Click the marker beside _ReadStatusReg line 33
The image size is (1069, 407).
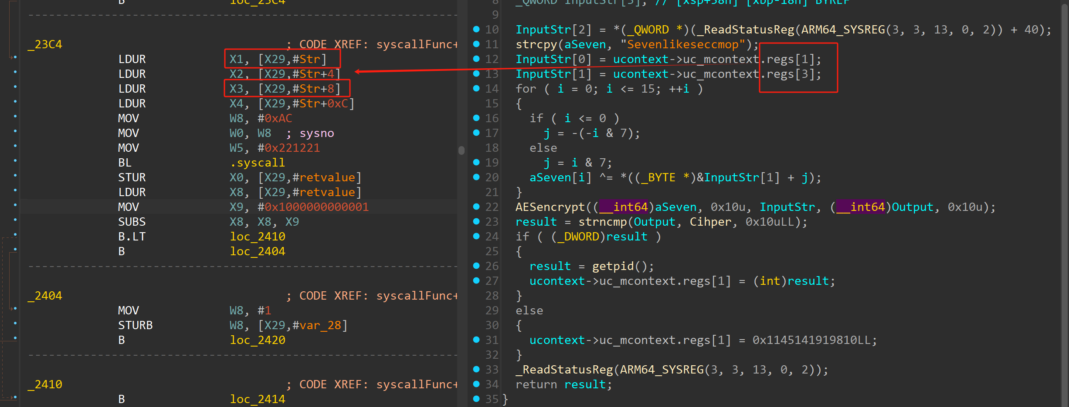click(476, 369)
